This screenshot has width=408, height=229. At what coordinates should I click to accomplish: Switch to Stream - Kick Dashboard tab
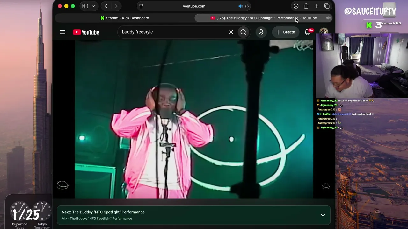click(125, 18)
